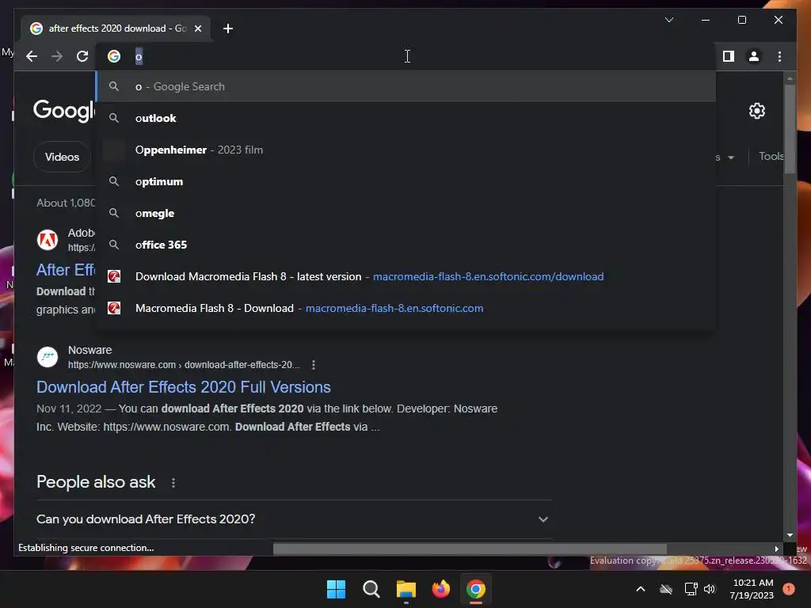Open the notification badge in the taskbar

pyautogui.click(x=788, y=589)
